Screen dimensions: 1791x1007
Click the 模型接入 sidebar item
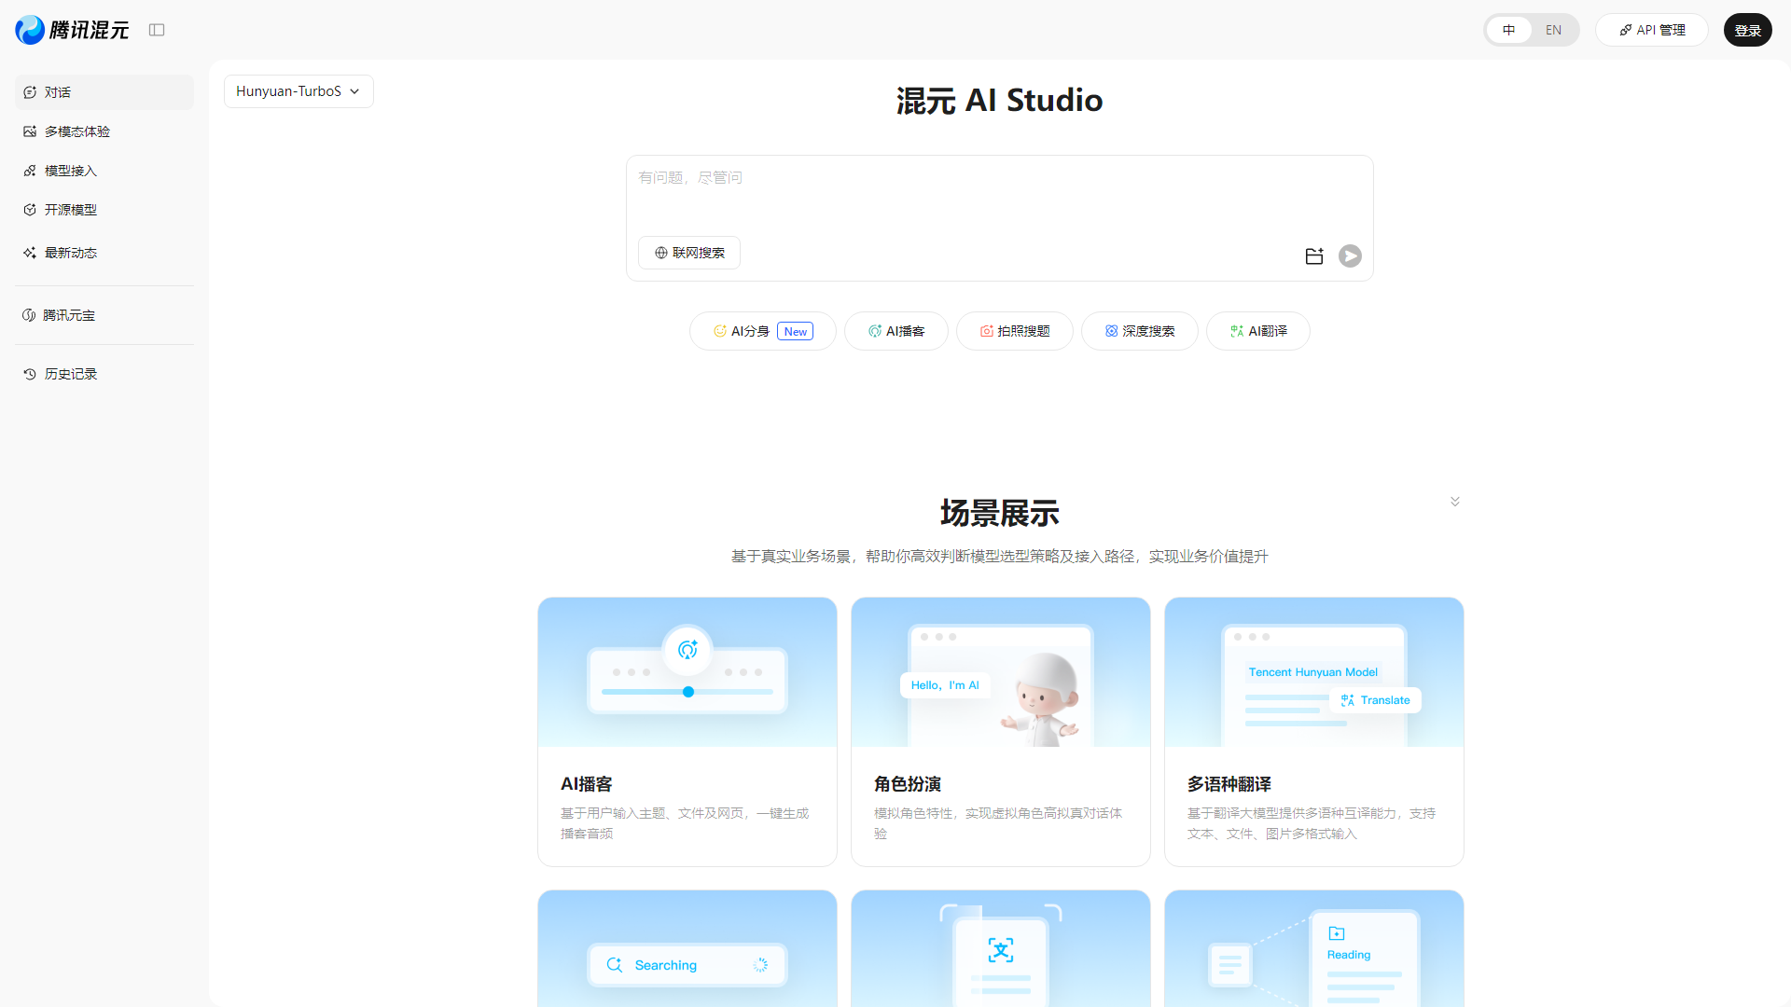click(x=70, y=171)
